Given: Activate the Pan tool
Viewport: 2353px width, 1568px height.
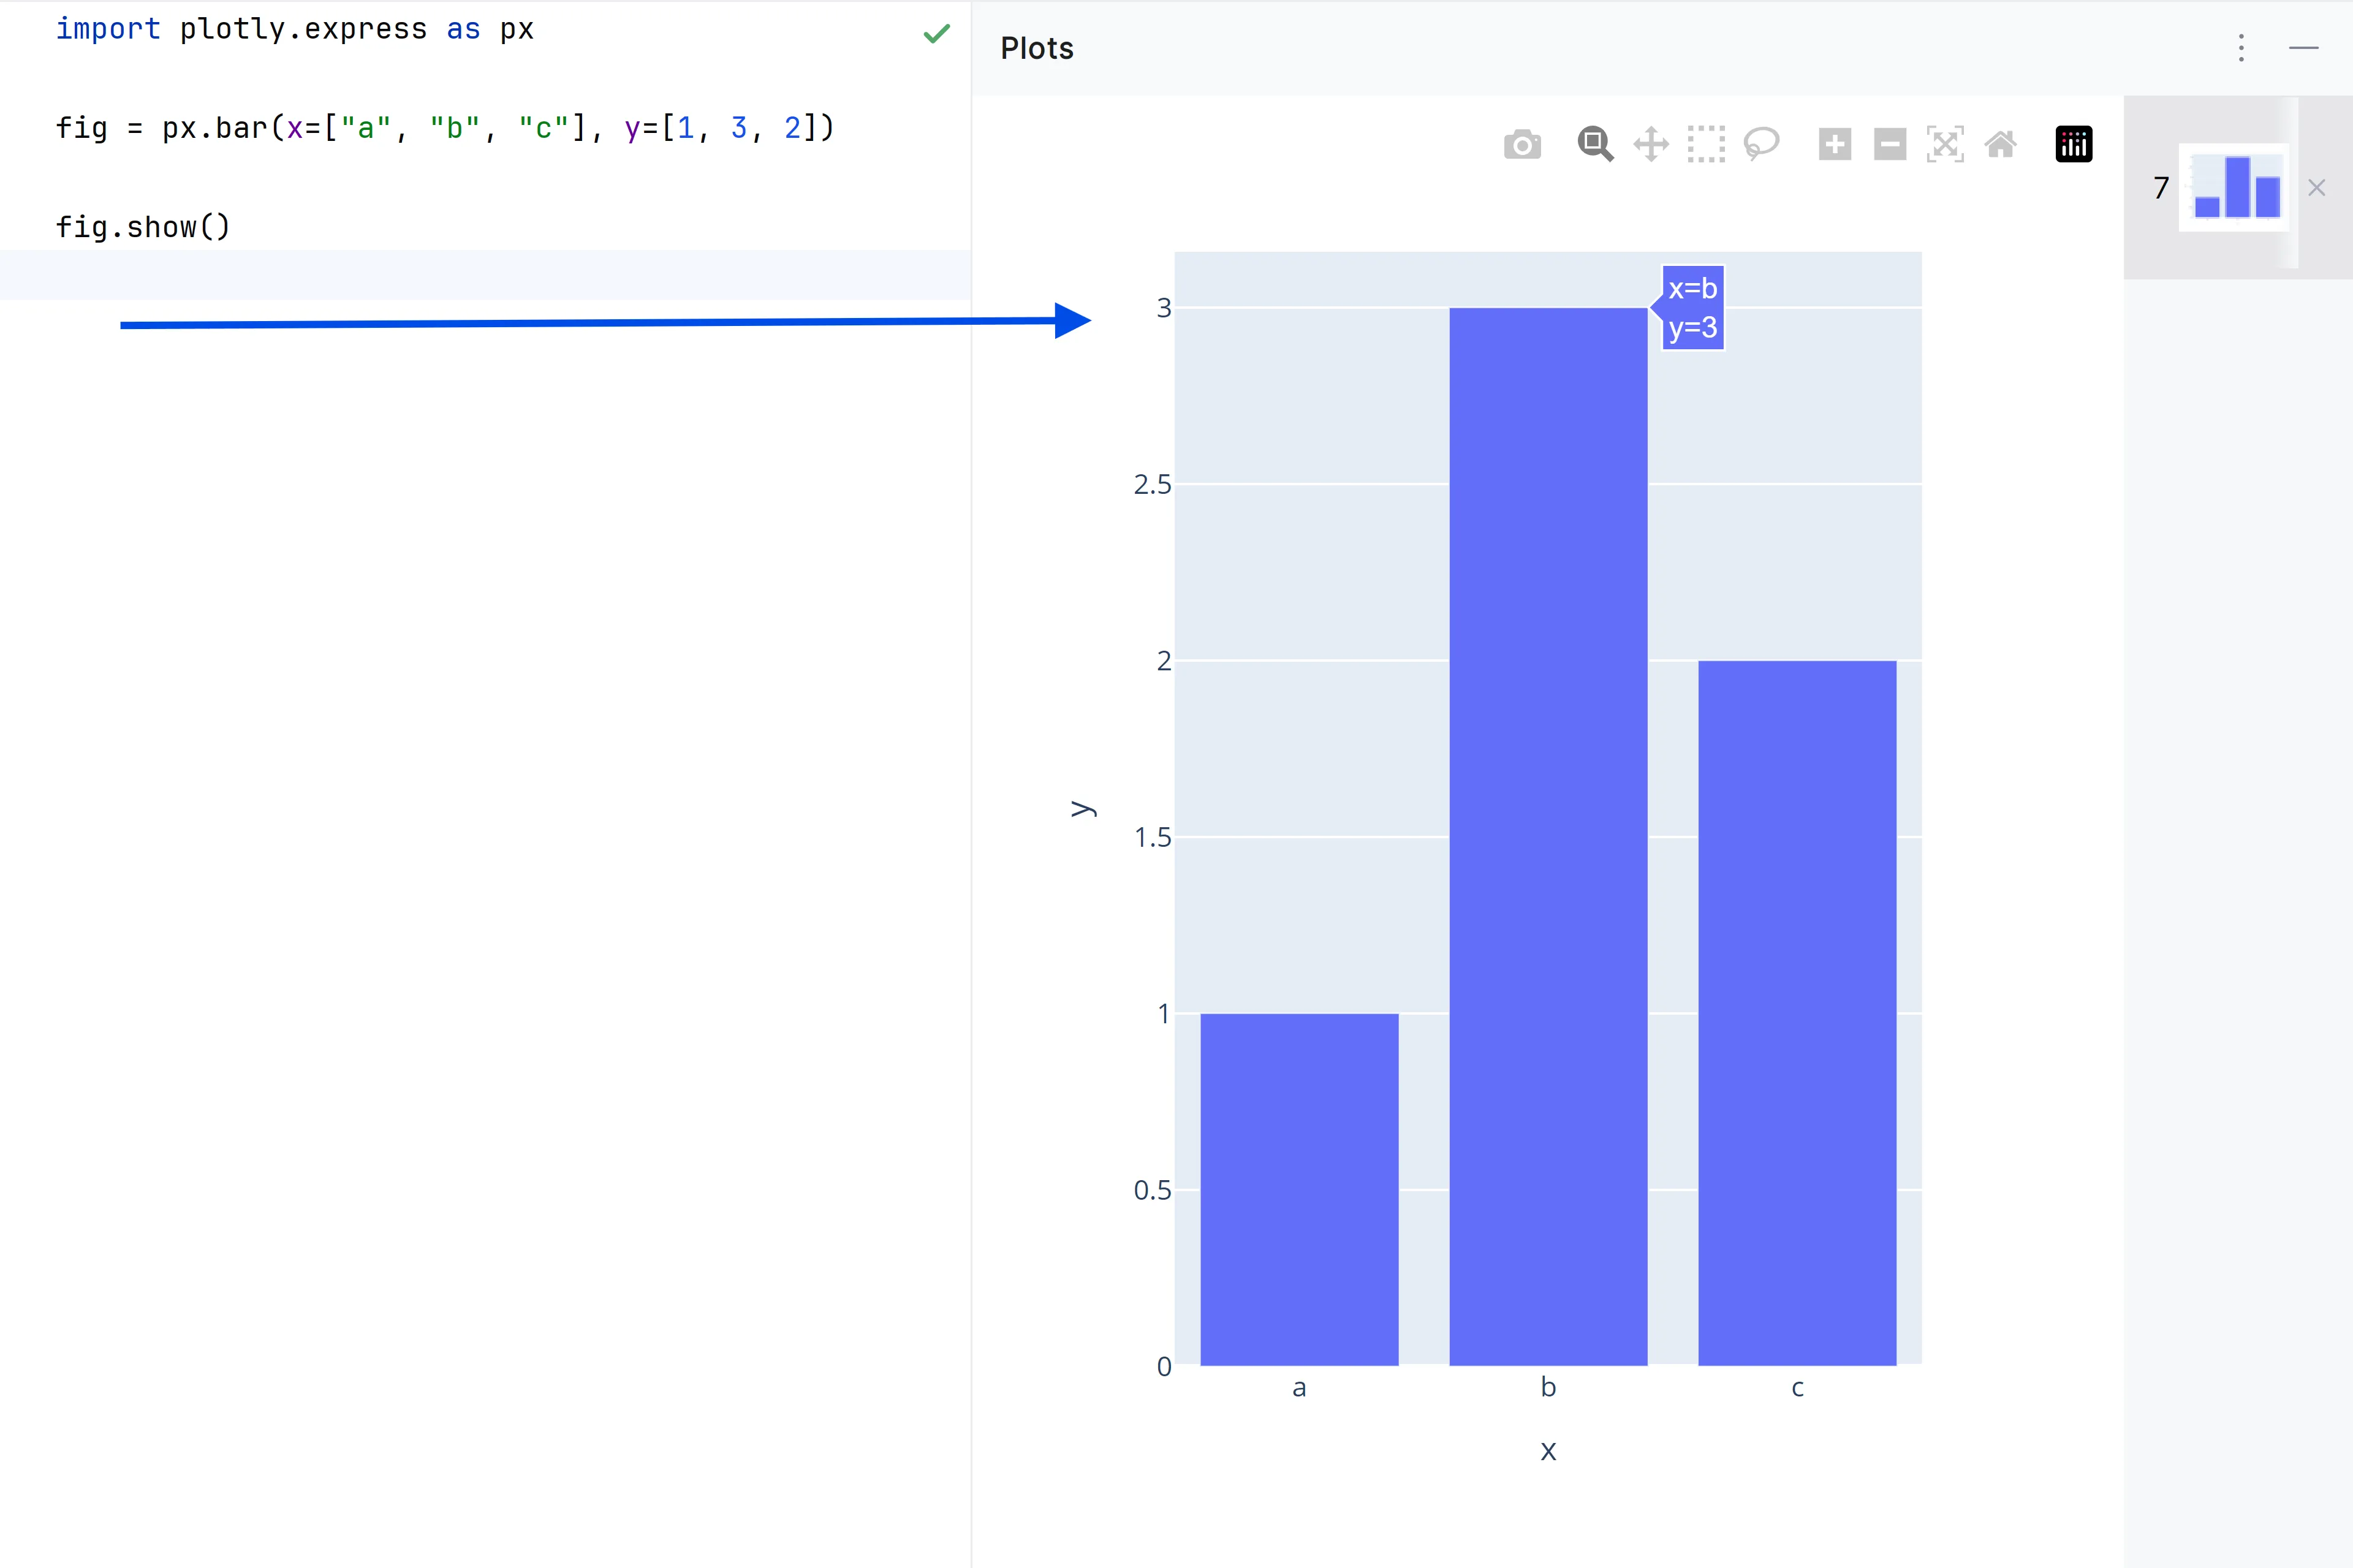Looking at the screenshot, I should click(1651, 145).
